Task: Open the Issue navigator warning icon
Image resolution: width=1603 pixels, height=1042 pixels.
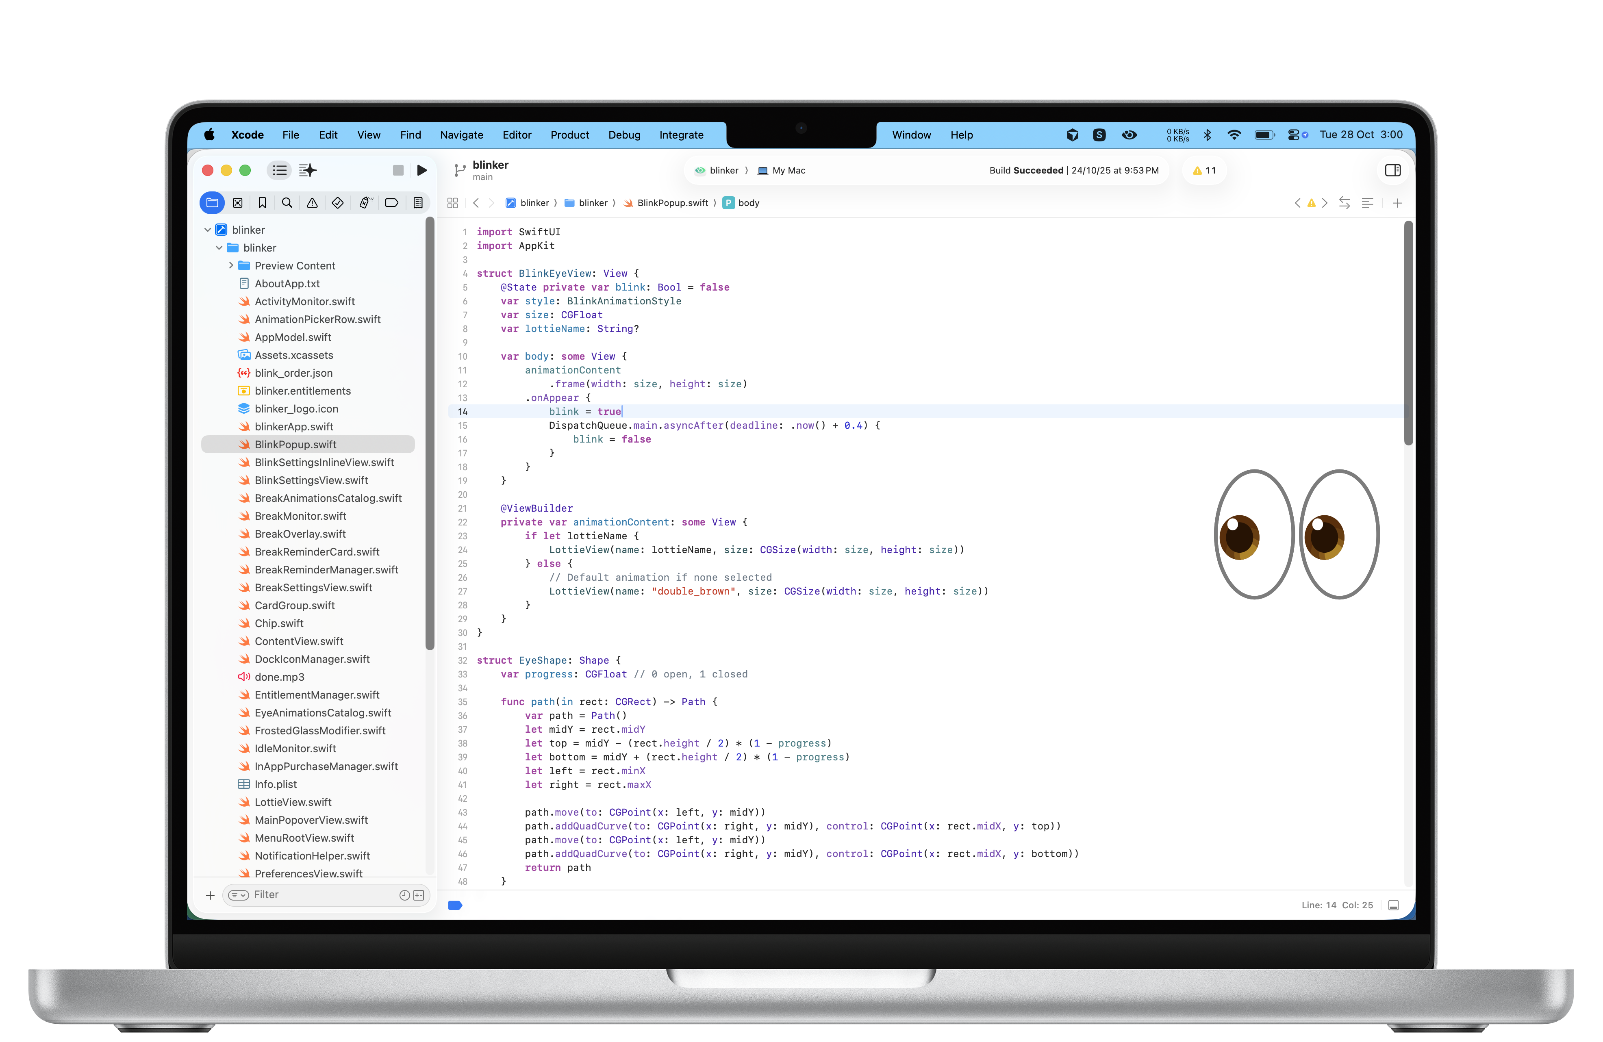Action: (x=312, y=203)
